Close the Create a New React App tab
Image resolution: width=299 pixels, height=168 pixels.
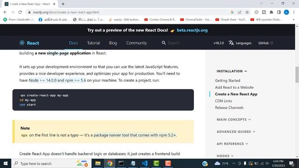point(54,4)
